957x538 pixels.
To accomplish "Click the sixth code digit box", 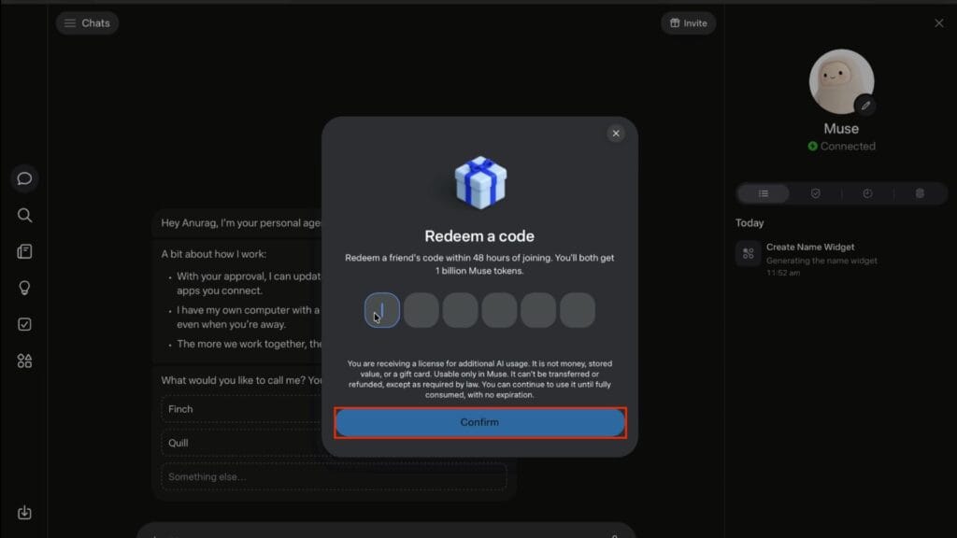I will [x=578, y=310].
